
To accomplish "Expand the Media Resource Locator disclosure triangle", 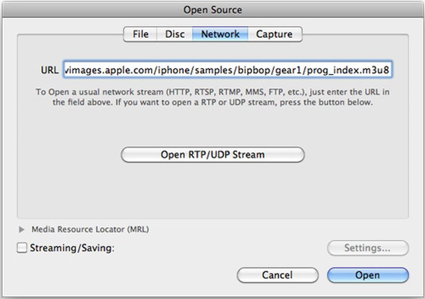I will 22,230.
